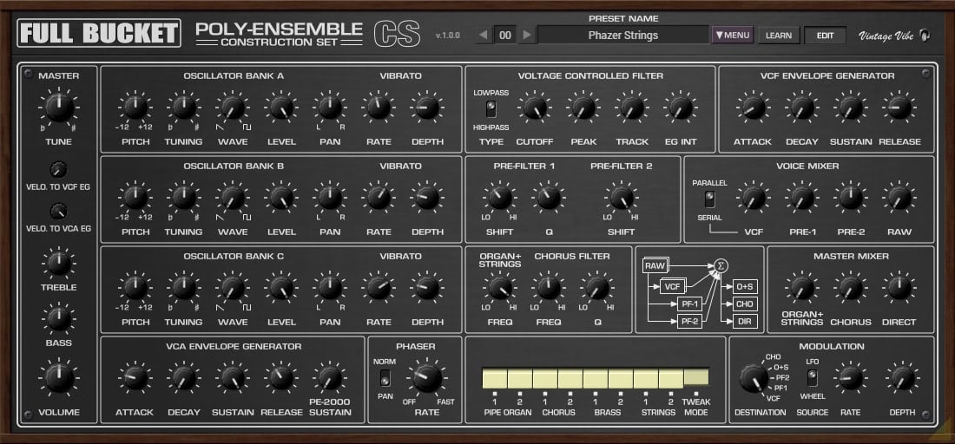Click the Full Bucket logo
955x444 pixels.
point(99,34)
